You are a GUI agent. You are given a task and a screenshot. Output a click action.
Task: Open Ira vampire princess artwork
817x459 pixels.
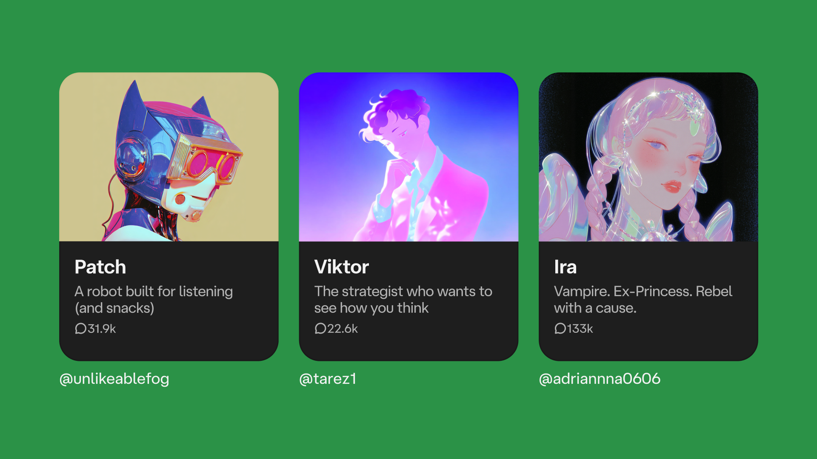tap(648, 157)
